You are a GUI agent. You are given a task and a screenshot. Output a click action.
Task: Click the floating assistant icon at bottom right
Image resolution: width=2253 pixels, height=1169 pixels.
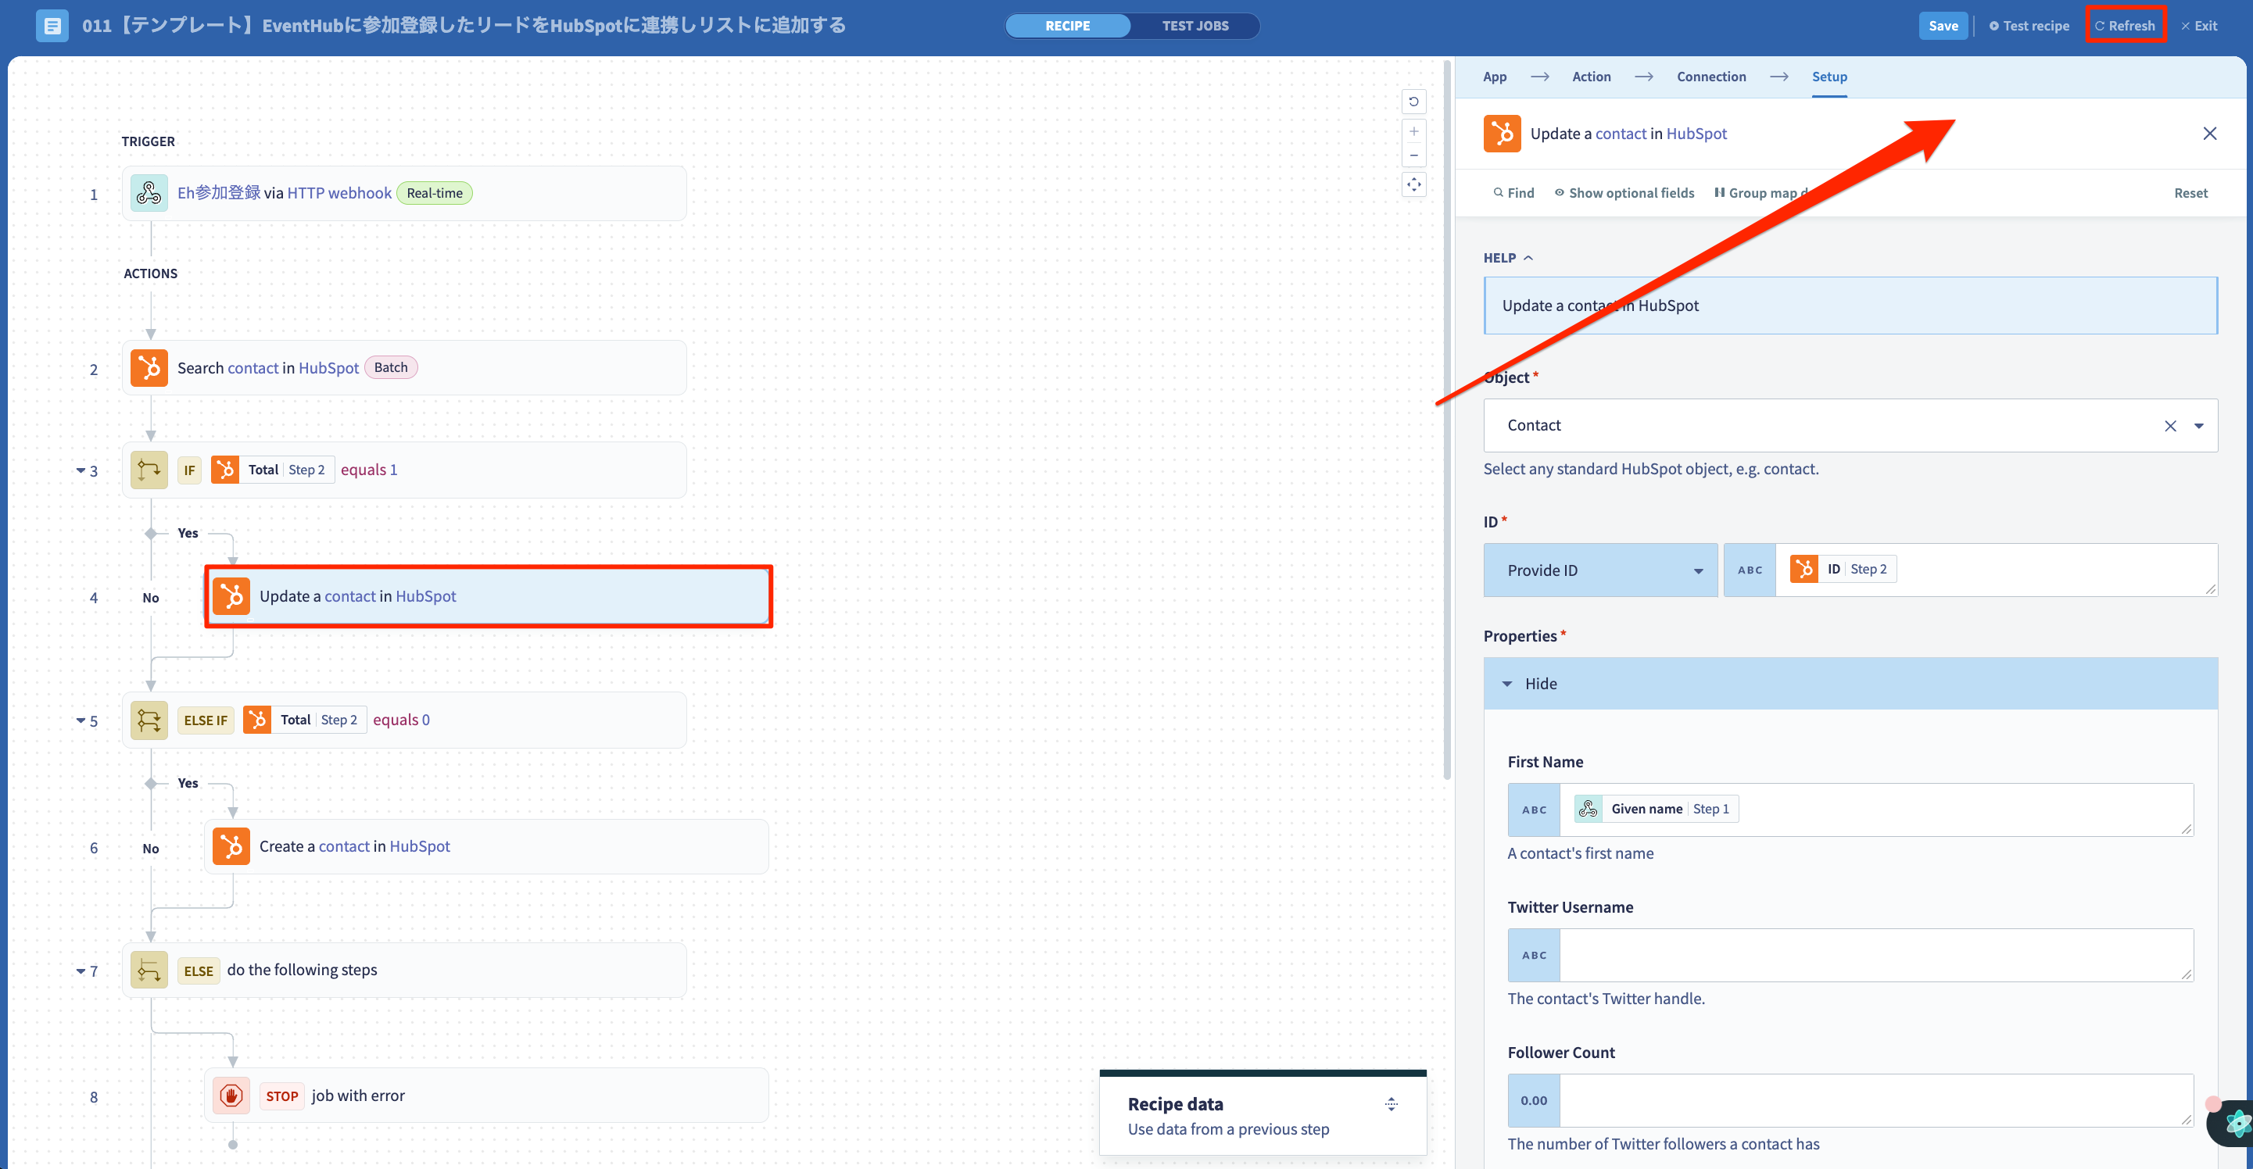click(2233, 1123)
